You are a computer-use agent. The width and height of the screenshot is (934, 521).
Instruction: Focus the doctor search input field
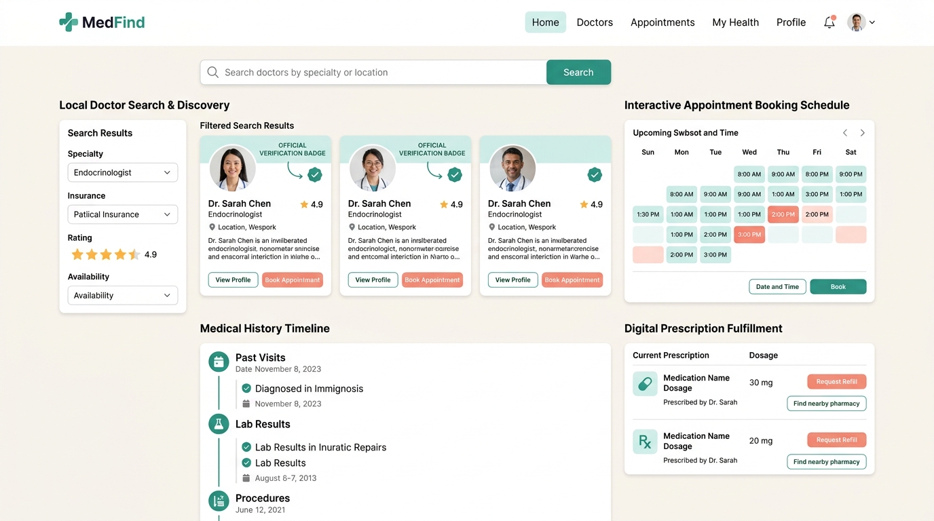pos(373,73)
